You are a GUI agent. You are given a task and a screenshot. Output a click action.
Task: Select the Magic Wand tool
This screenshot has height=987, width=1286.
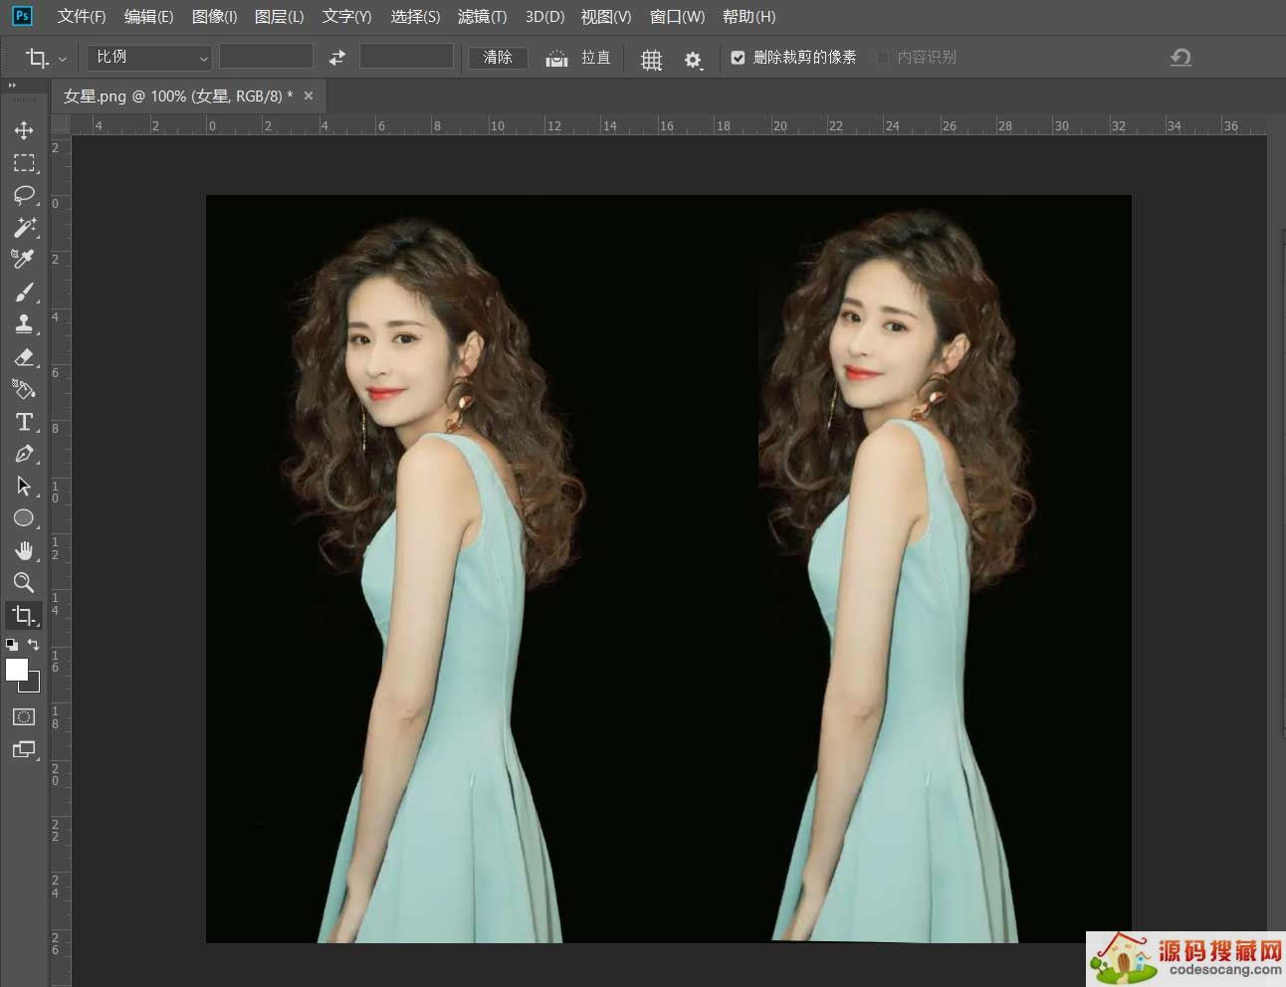[x=24, y=227]
